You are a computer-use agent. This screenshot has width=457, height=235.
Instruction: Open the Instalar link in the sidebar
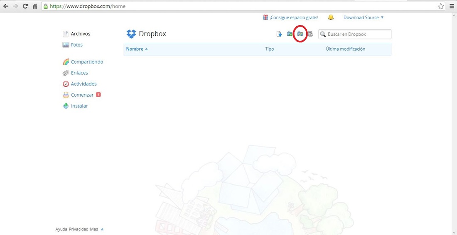pos(79,106)
